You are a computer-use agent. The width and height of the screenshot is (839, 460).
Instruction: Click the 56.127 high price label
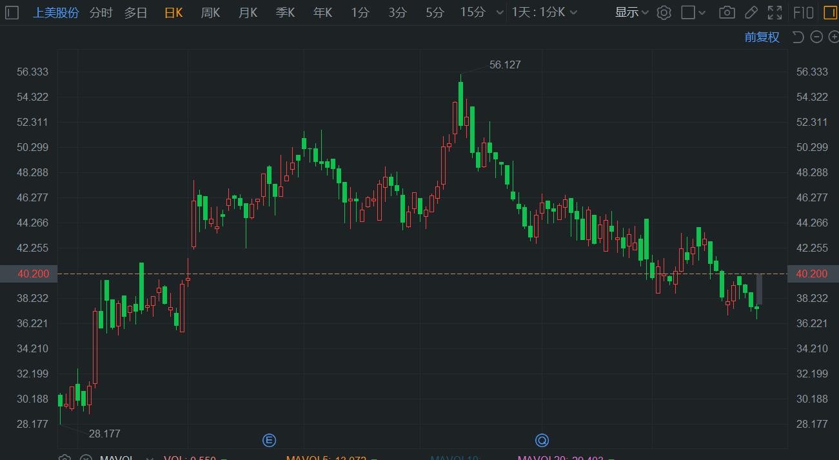pos(505,65)
